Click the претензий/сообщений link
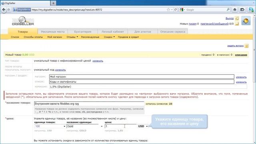256x144 pixels. point(214,24)
